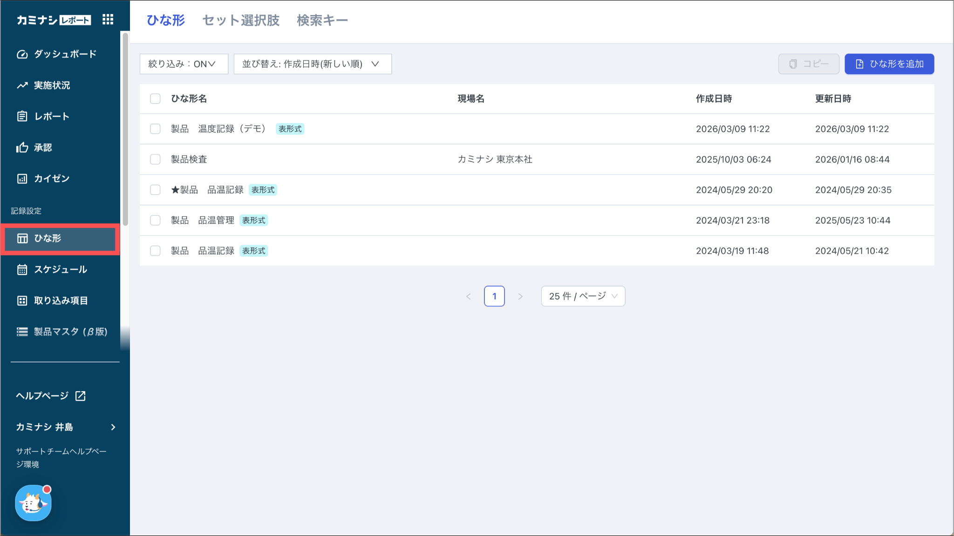Open the 絞り込み：ON filter dropdown

(x=184, y=64)
